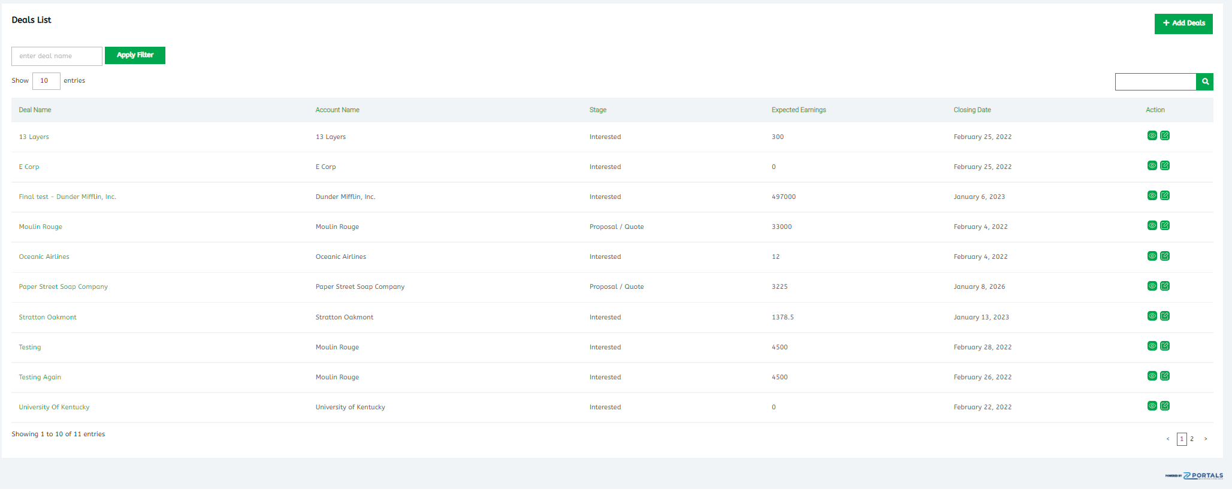Click the table search text box

point(1155,82)
